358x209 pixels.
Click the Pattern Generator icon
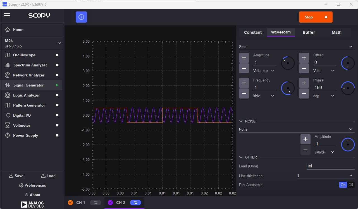[8, 105]
